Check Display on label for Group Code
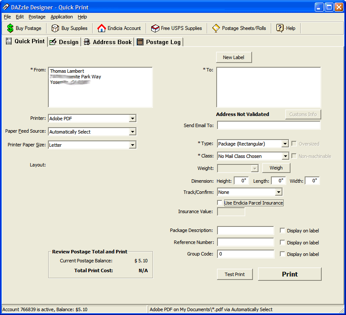346x315 pixels. [282, 254]
